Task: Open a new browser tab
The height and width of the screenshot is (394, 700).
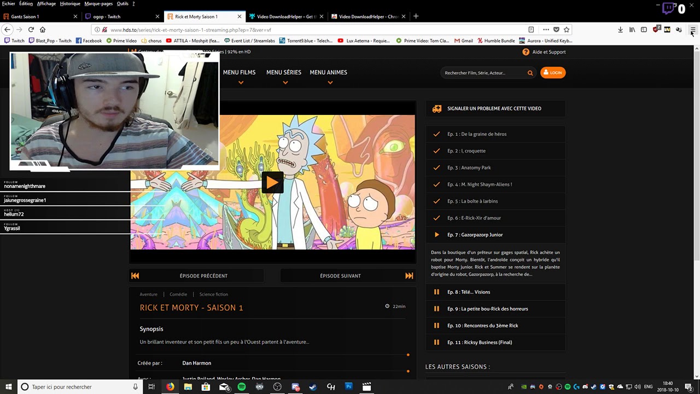Action: tap(416, 16)
